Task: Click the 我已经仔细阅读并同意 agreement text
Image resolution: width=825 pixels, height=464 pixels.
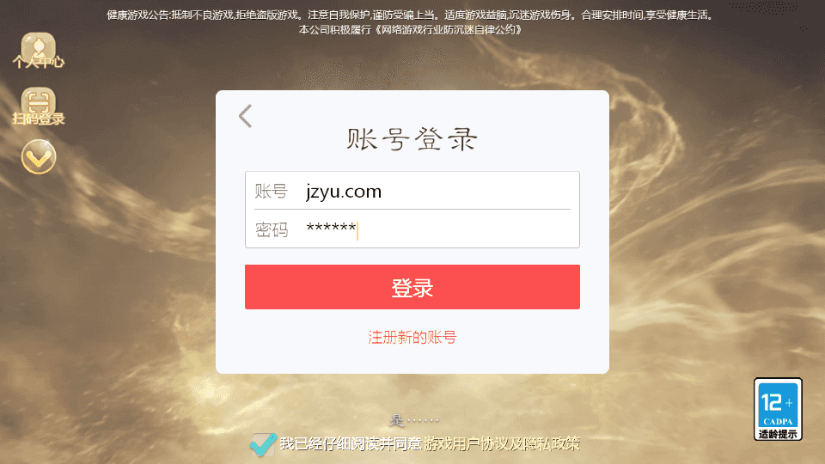Action: [x=351, y=444]
